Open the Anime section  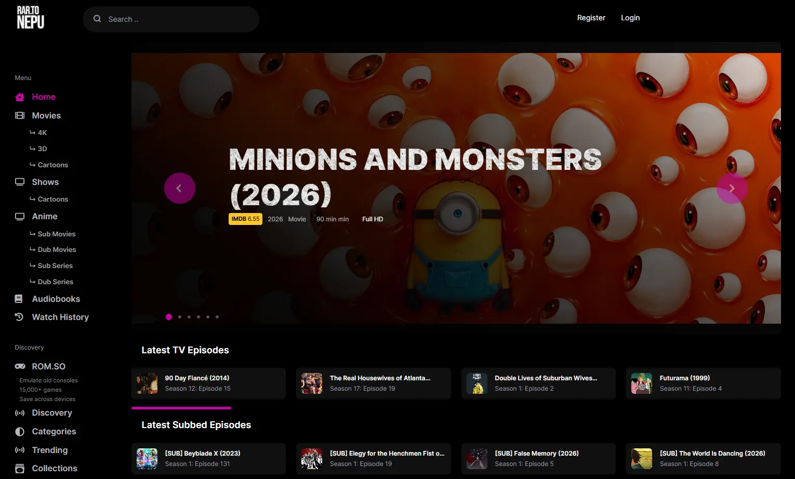point(45,217)
